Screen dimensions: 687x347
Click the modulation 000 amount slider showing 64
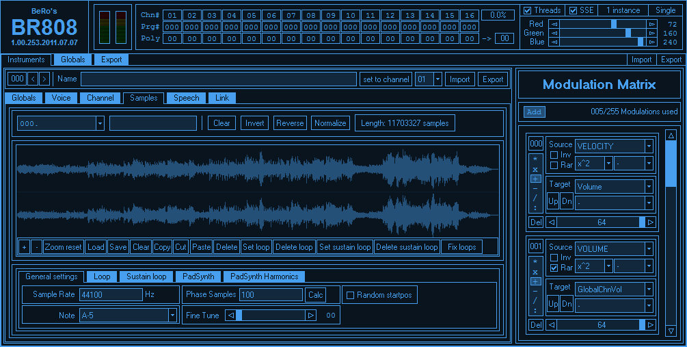tap(601, 222)
